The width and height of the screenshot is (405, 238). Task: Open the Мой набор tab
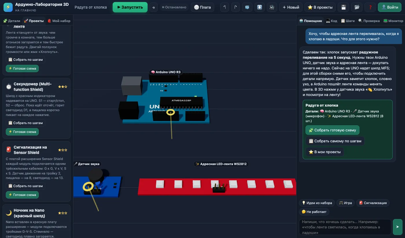point(59,21)
